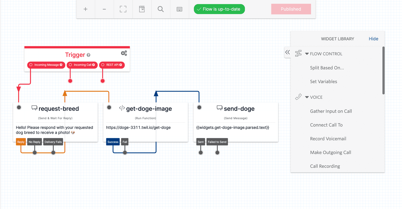Open the search magnifier tool

(161, 9)
